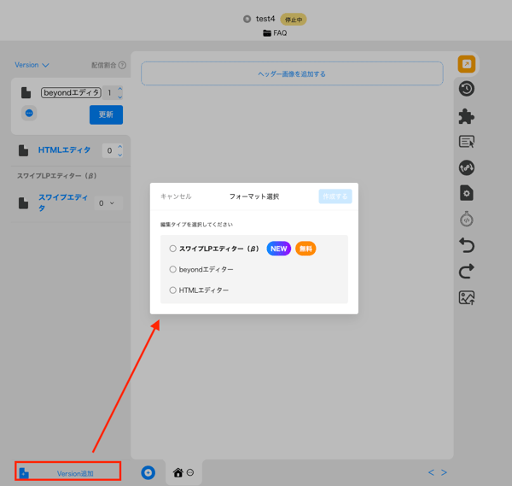The image size is (512, 486).
Task: Click the blue 更新 button
Action: click(106, 114)
